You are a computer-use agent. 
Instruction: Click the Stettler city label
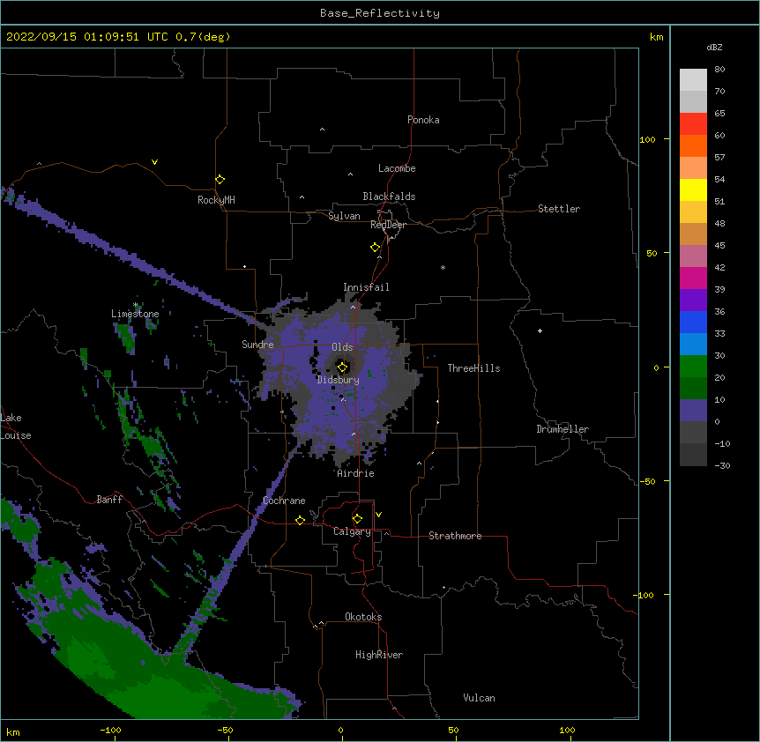pos(559,209)
